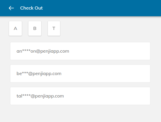Tap the middle email card in the list
The image size is (161, 122).
[x=80, y=74]
